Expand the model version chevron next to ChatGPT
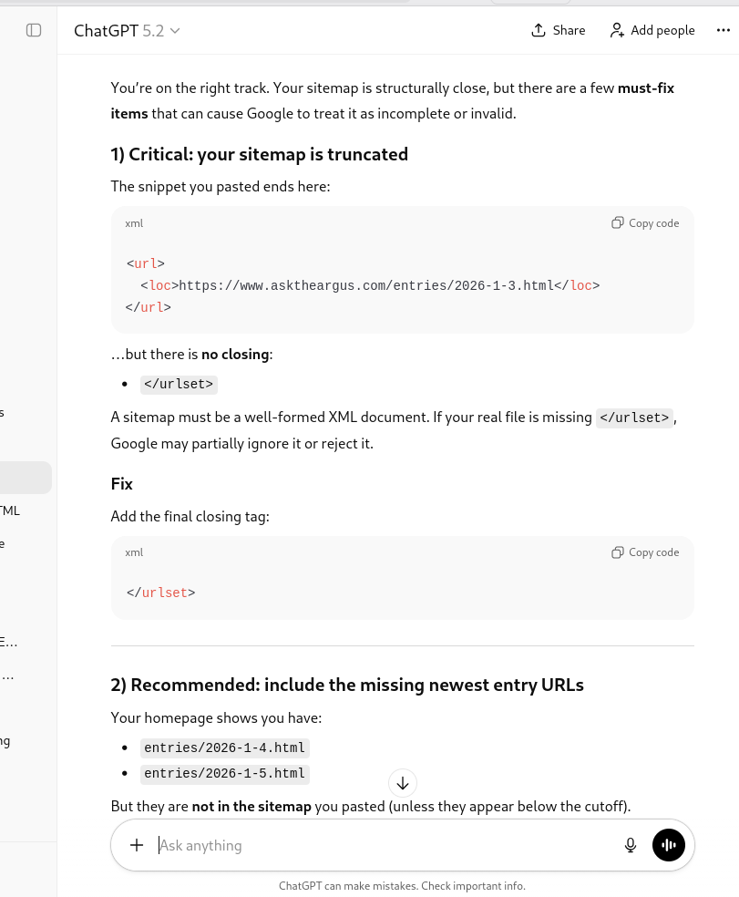 click(174, 30)
